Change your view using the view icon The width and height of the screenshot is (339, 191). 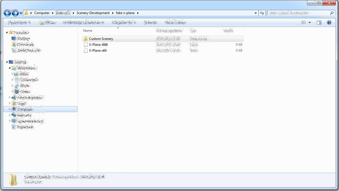304,22
